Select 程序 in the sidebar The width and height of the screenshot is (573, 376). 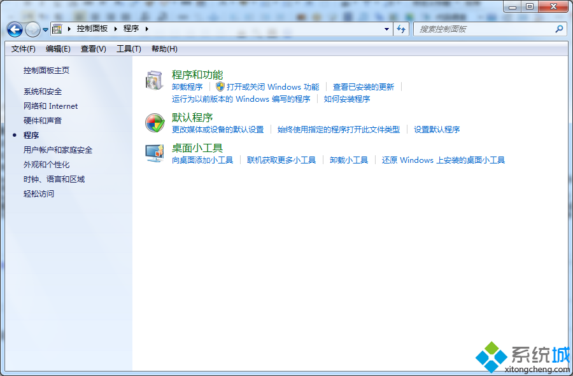coord(31,136)
